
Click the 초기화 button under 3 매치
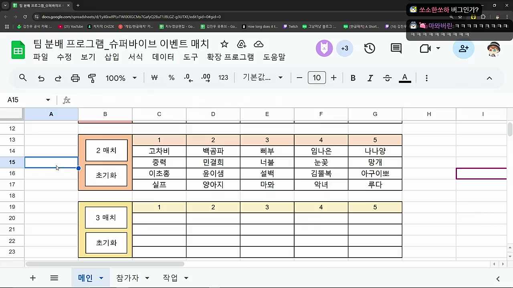click(x=106, y=243)
